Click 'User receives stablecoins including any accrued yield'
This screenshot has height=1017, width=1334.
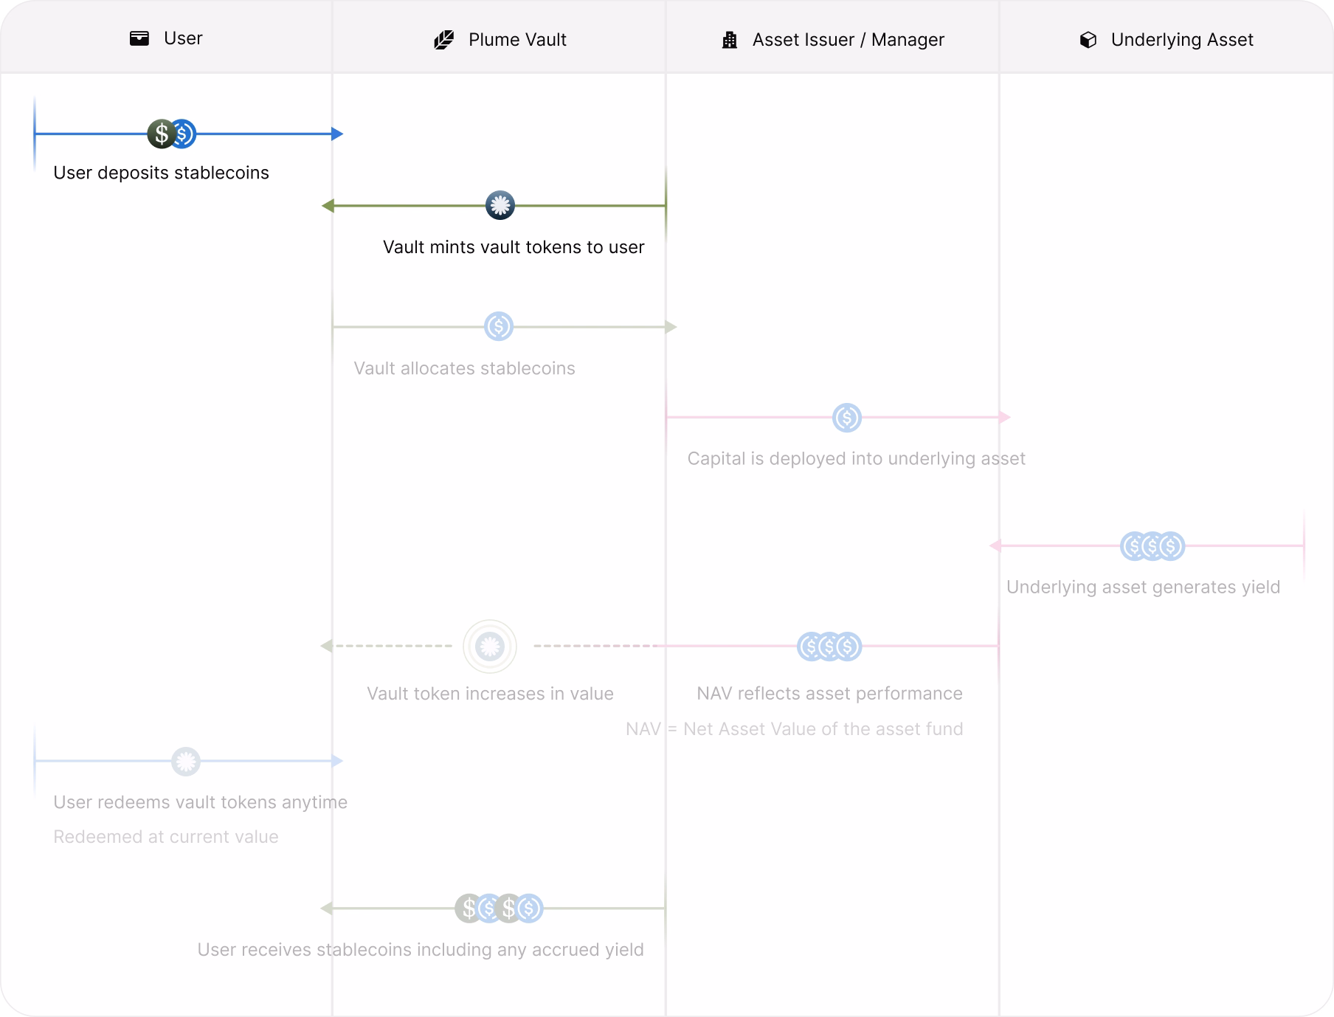[x=421, y=950]
